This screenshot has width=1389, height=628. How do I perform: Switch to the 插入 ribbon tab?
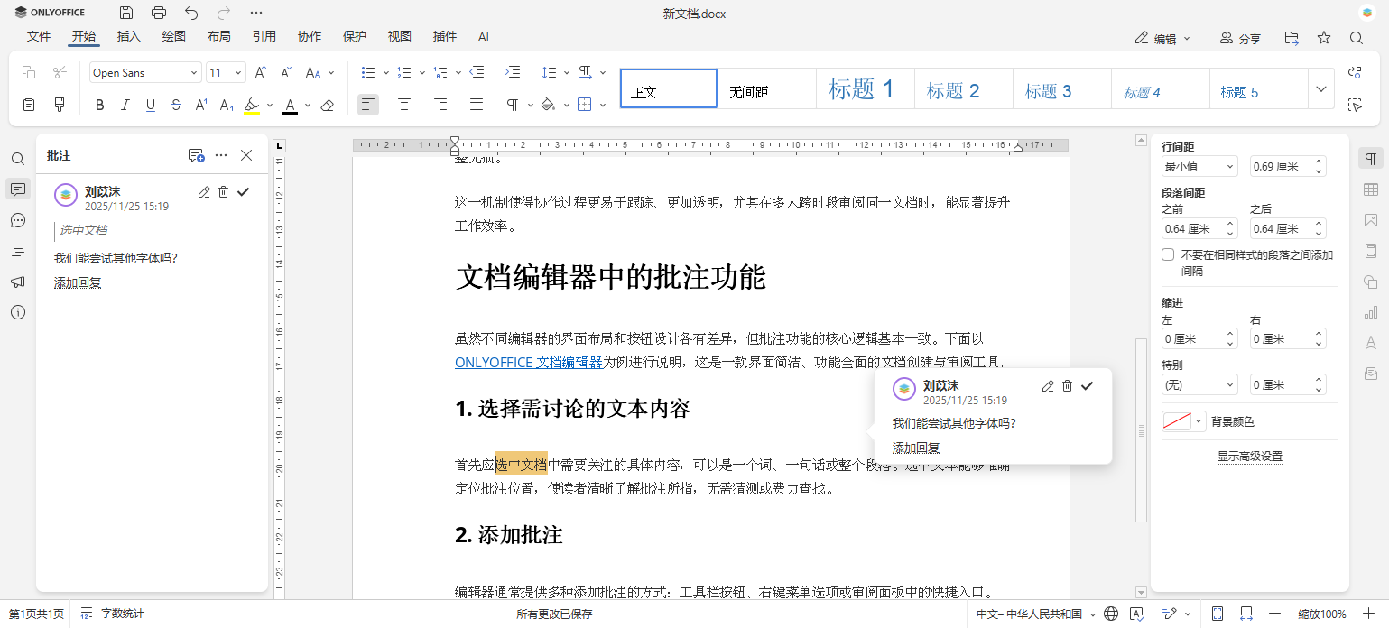[128, 36]
